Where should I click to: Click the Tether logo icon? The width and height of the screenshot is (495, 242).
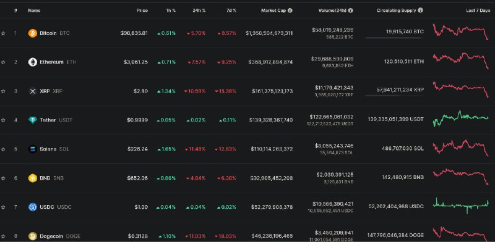point(33,120)
